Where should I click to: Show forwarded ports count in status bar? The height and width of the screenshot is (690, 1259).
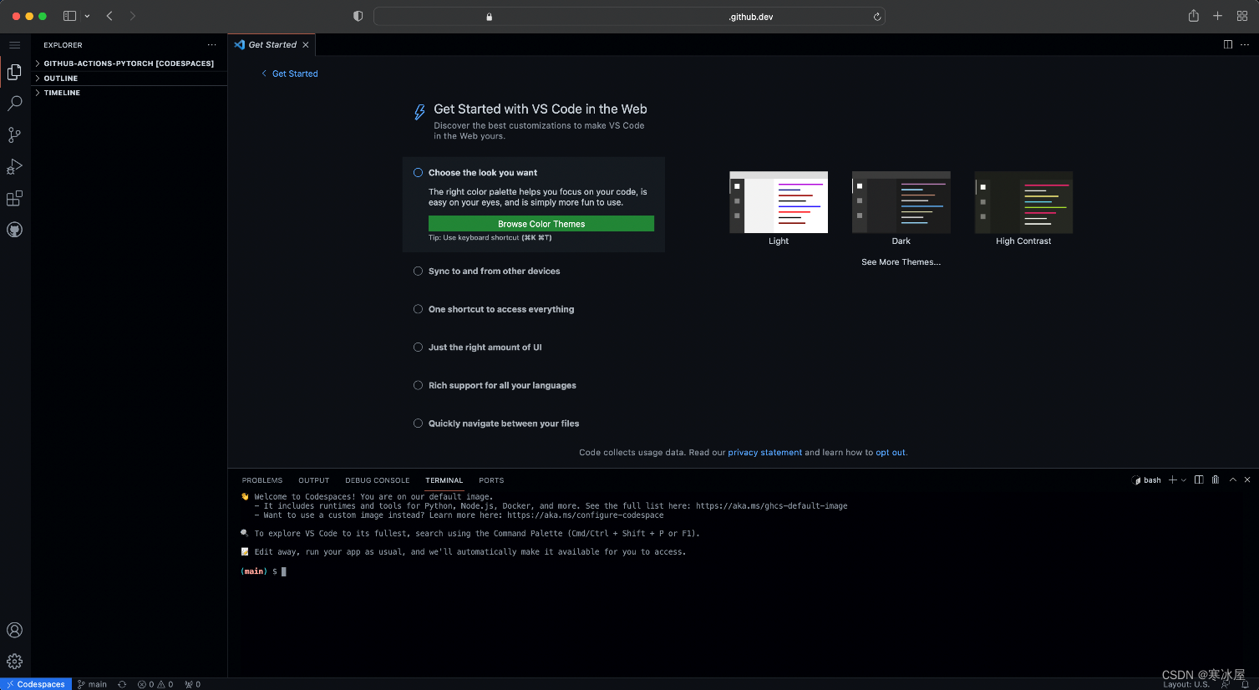pyautogui.click(x=193, y=684)
